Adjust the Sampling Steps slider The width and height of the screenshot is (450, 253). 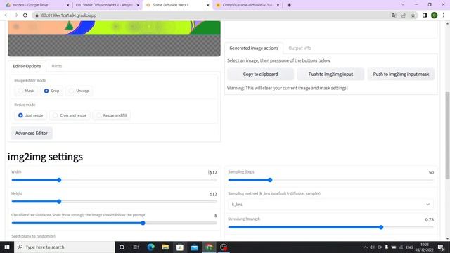tap(330, 180)
